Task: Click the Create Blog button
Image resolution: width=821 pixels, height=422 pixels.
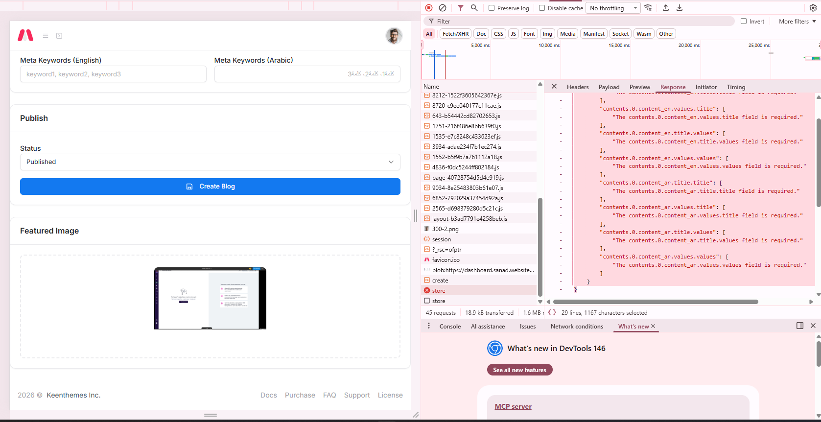Action: (210, 187)
